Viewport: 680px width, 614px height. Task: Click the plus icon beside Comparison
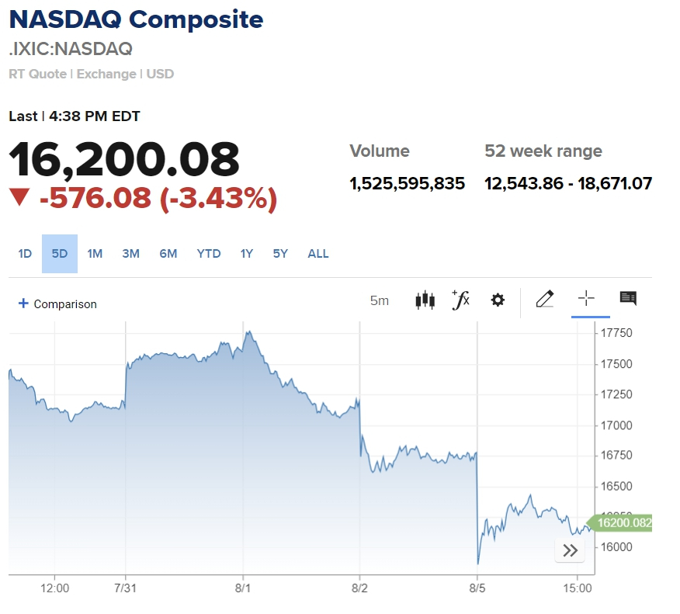[23, 304]
